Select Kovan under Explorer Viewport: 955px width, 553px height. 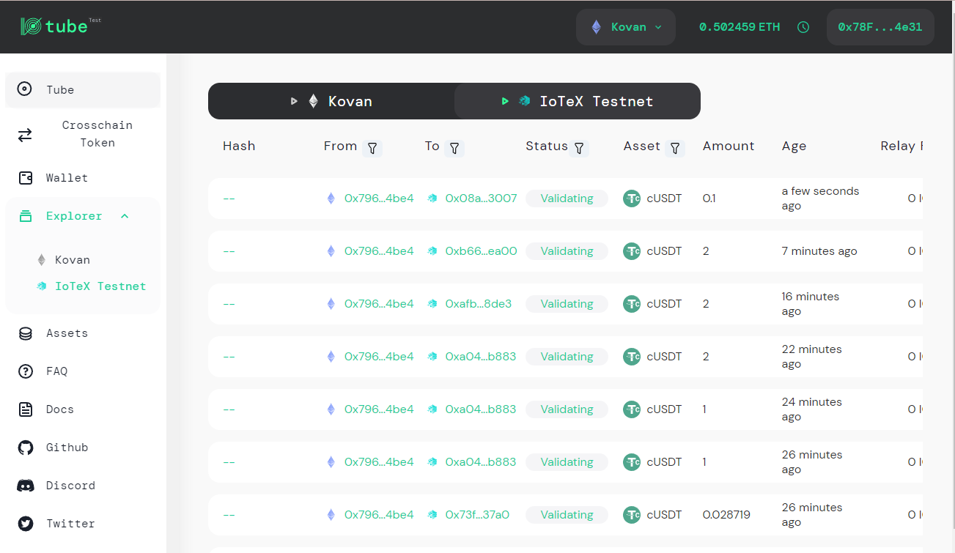[x=73, y=260]
